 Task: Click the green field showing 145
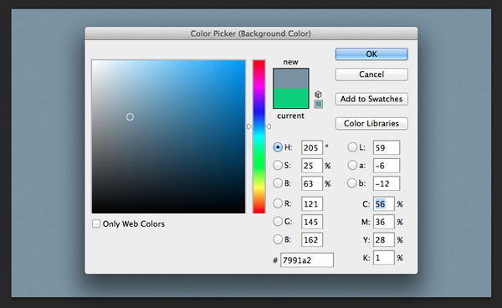(312, 222)
